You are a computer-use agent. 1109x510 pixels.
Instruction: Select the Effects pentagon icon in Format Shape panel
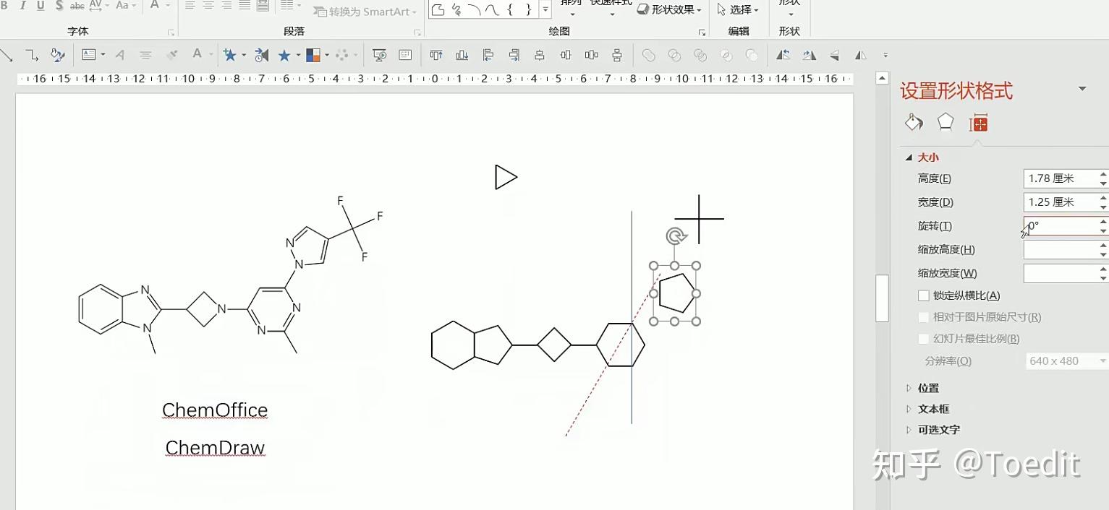pos(944,123)
